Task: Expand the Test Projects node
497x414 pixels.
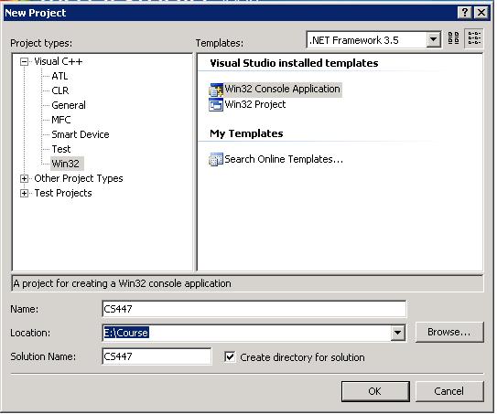Action: tap(24, 193)
